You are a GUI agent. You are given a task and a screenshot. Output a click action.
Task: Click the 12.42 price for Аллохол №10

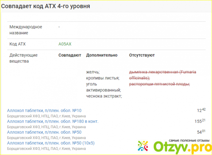[201, 111]
